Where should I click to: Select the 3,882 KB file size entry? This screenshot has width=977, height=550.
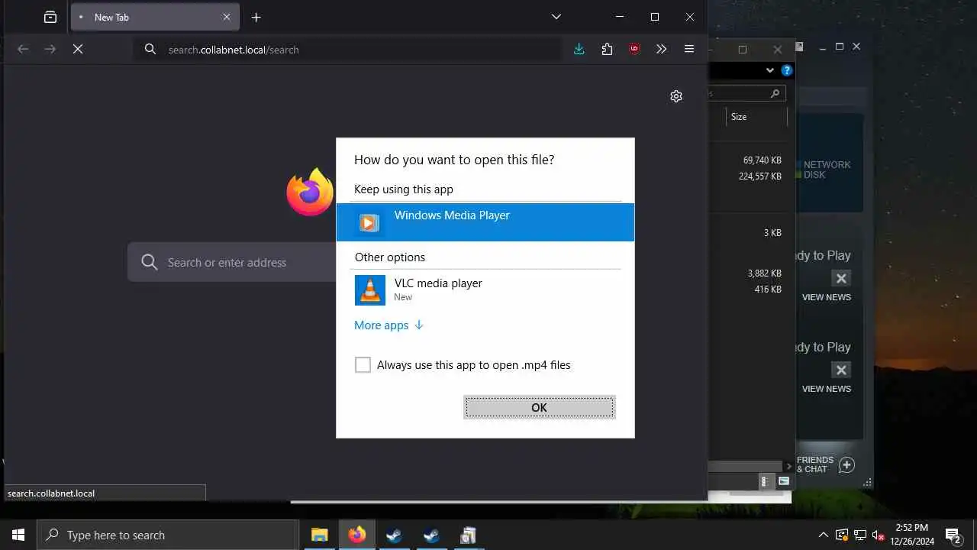pyautogui.click(x=764, y=273)
